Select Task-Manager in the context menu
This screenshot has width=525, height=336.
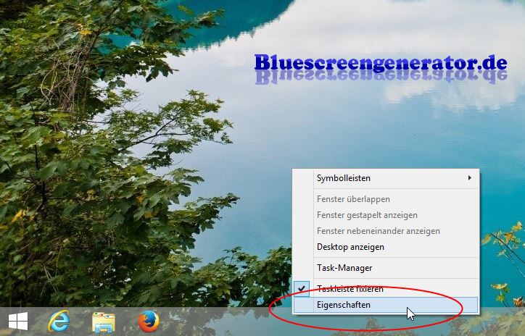pyautogui.click(x=344, y=267)
